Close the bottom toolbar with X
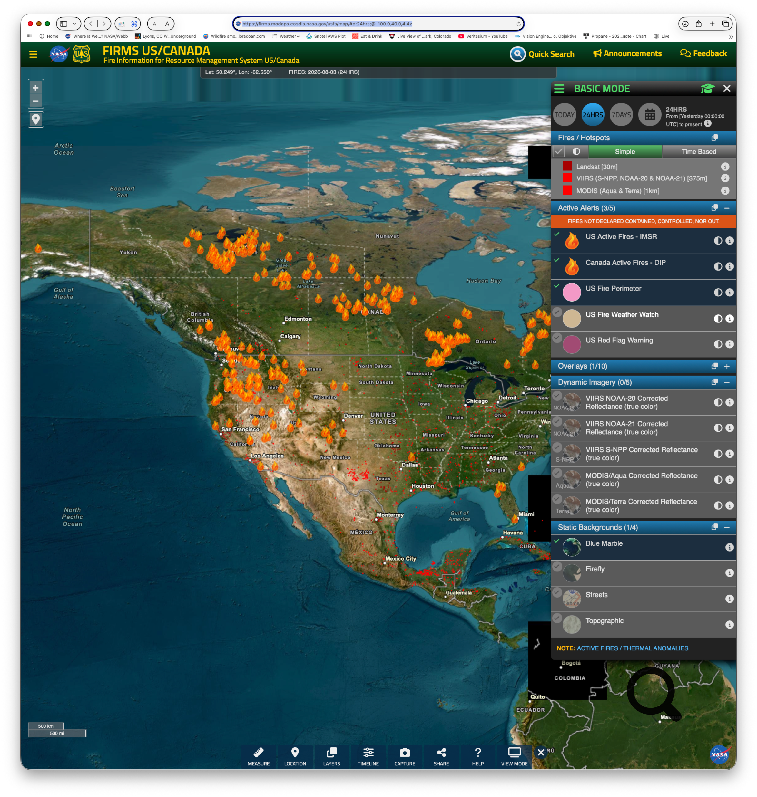Screen dimensions: 757x797 (541, 752)
